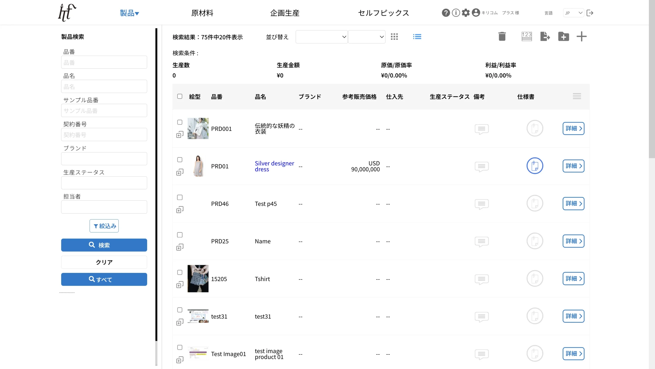Click the export file icon

545,36
